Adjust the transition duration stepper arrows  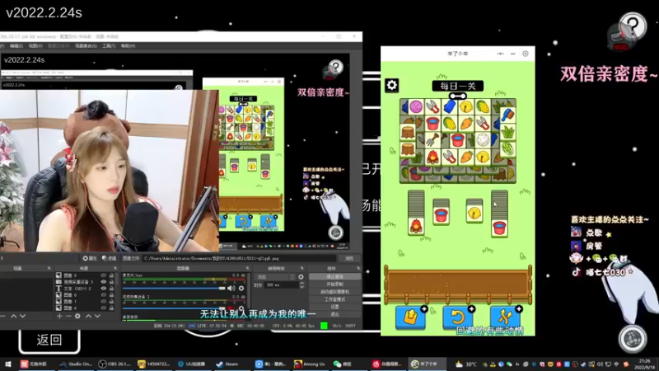click(x=301, y=284)
